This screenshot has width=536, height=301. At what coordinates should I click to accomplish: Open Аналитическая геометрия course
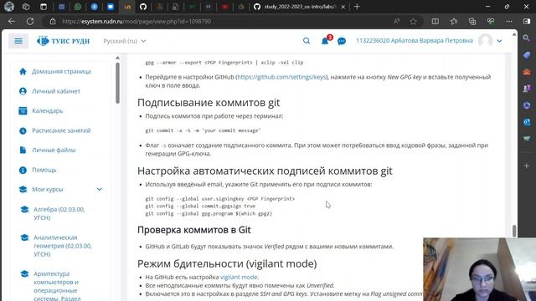63,246
